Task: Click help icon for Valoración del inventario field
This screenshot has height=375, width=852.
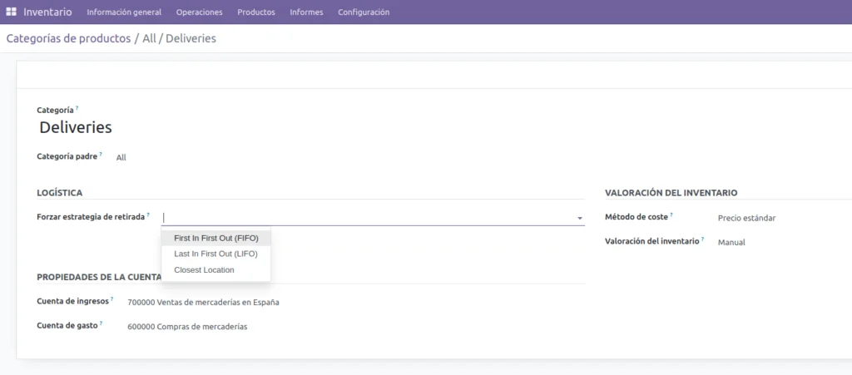Action: coord(703,239)
